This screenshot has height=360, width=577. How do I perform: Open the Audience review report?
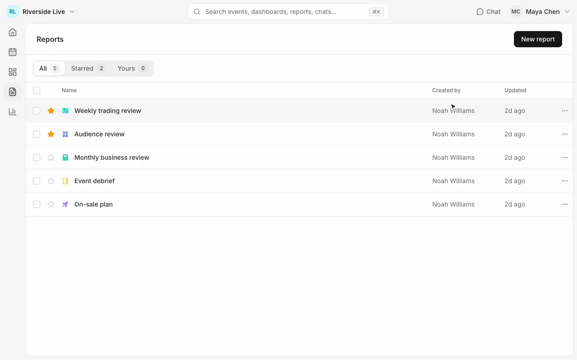tap(99, 134)
